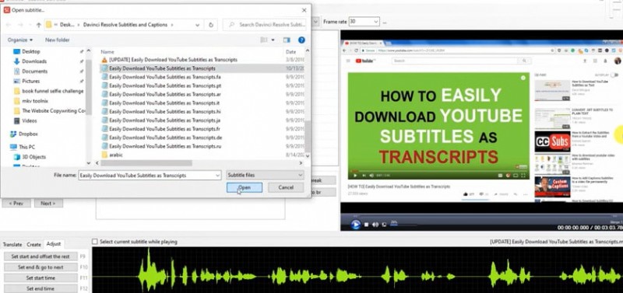This screenshot has height=293, width=623.
Task: Select the 'Transcripts.ja' subtitle file
Action: [x=161, y=120]
